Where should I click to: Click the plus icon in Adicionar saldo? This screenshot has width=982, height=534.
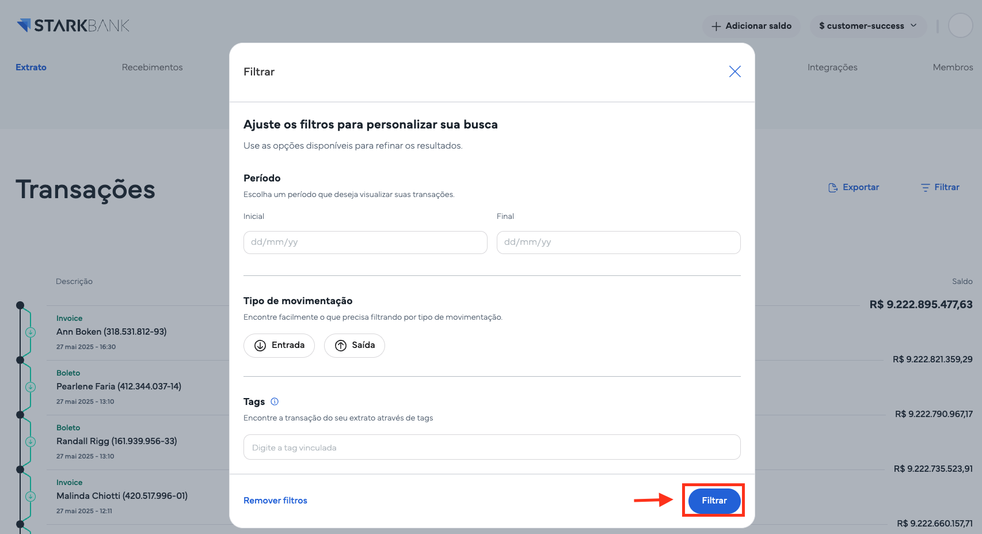716,26
